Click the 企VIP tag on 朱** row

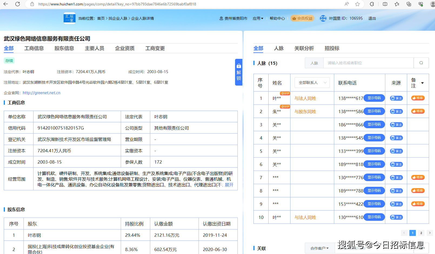click(x=285, y=107)
